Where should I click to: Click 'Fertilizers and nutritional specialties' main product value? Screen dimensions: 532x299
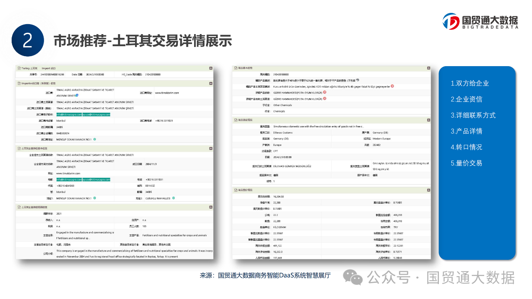click(x=175, y=235)
